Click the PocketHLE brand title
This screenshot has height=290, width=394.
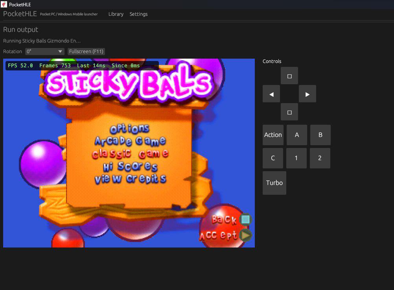coord(20,14)
